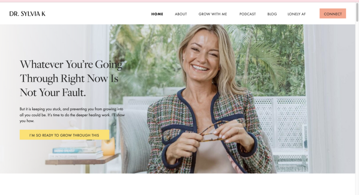Click the tortoiseshell glasses held in her hands
Screen dimensions: 359x195
213,132
